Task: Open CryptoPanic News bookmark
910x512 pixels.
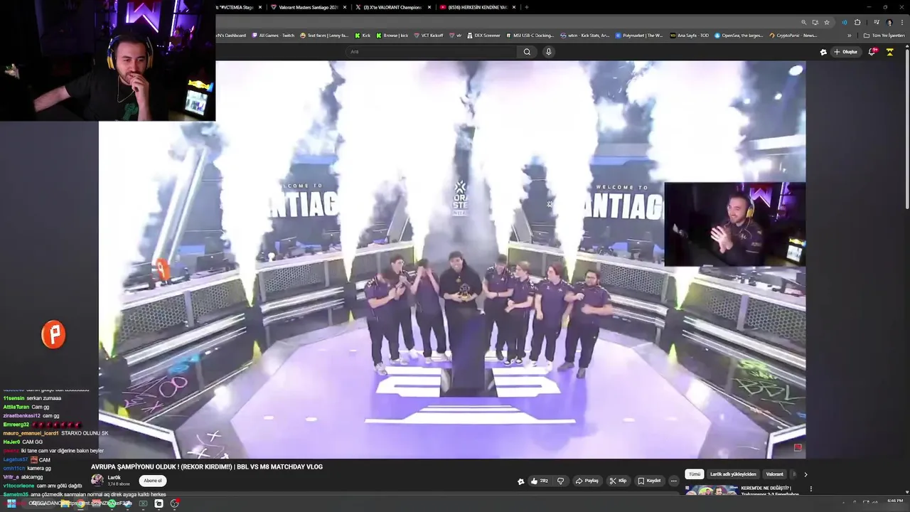Action: pyautogui.click(x=793, y=35)
